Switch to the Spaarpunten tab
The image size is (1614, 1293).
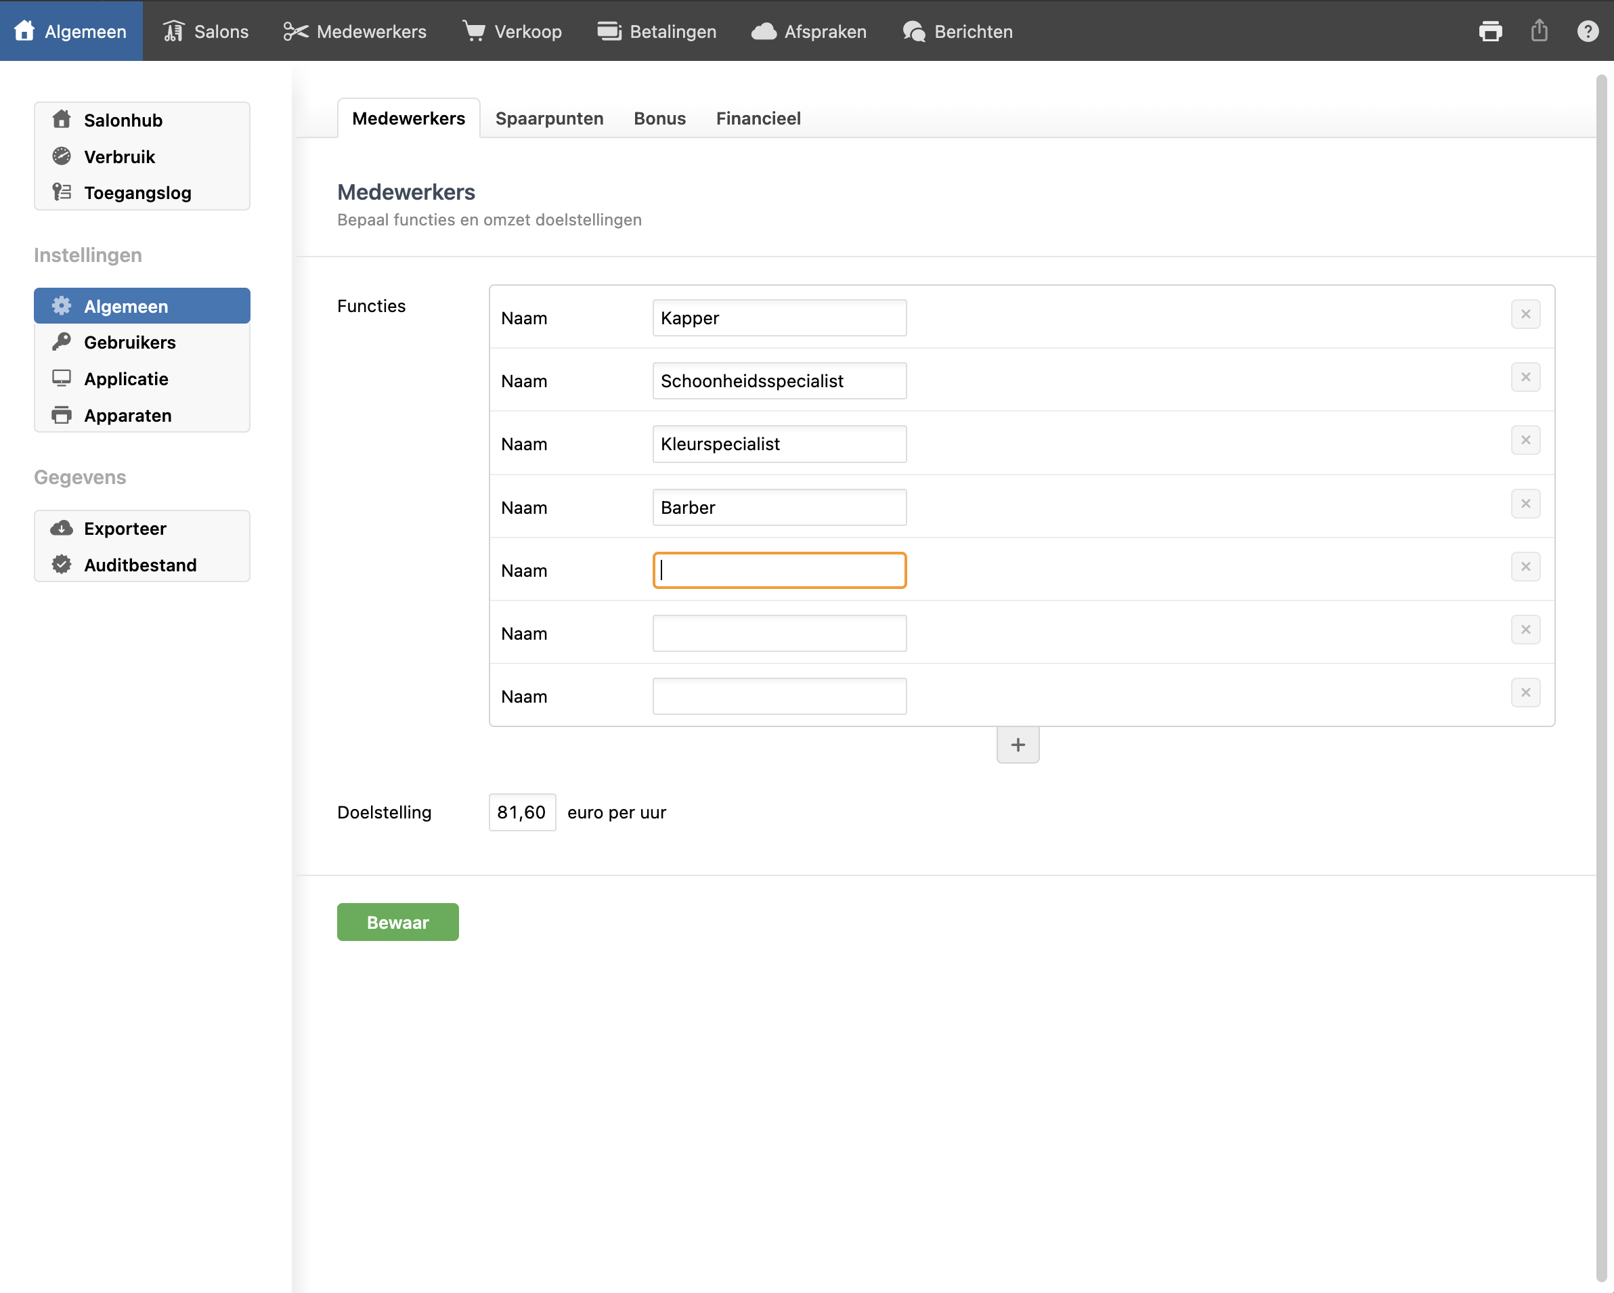(549, 118)
